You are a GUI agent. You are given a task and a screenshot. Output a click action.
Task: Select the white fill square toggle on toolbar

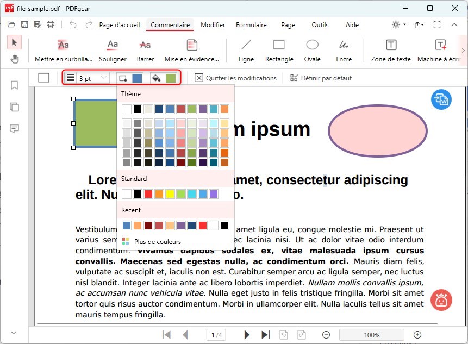(43, 78)
